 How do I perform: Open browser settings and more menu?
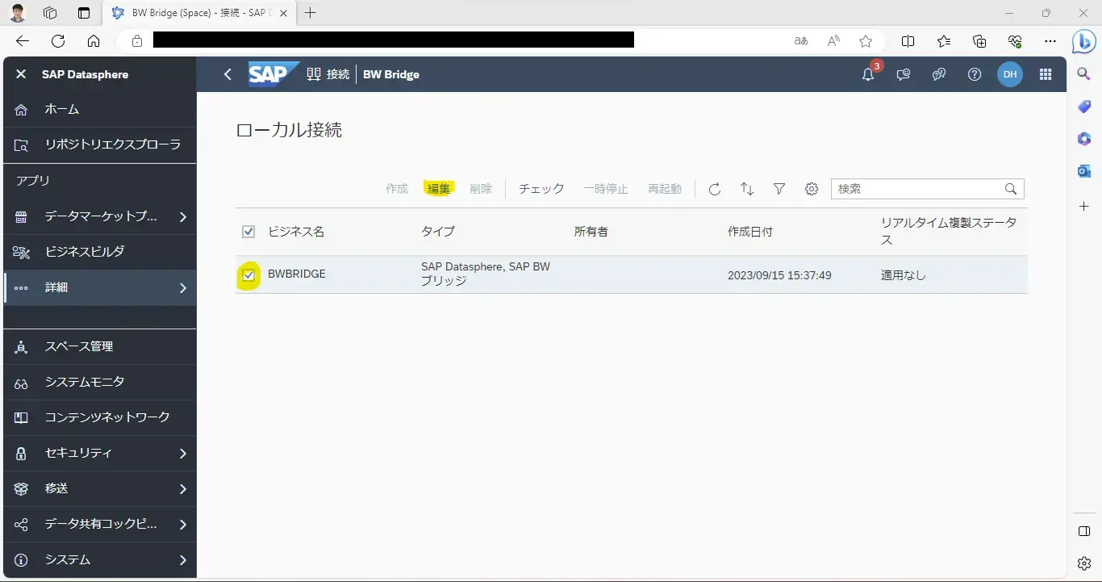[x=1050, y=41]
